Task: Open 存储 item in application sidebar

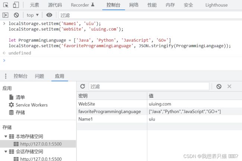Action: tap(20, 112)
